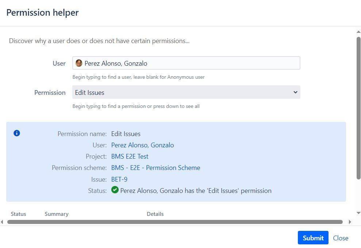Click the User input field
361x248 pixels.
(186, 63)
